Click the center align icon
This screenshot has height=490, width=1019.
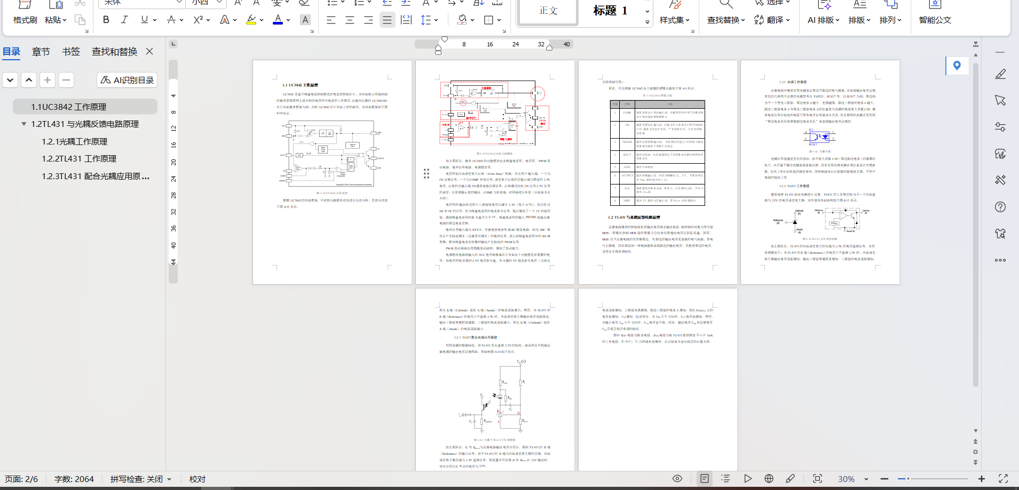point(350,20)
